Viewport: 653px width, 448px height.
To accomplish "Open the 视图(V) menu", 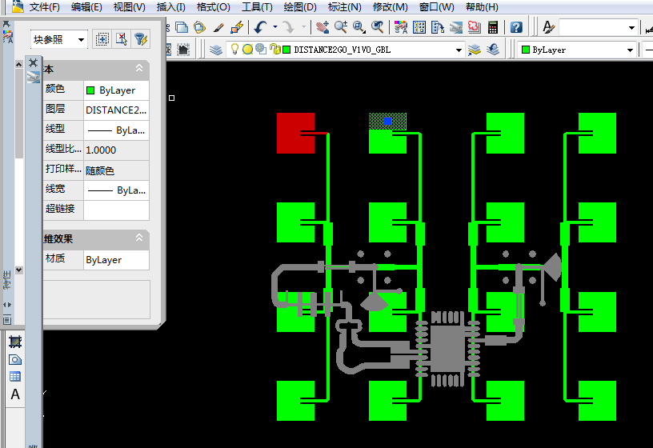I will pyautogui.click(x=130, y=7).
